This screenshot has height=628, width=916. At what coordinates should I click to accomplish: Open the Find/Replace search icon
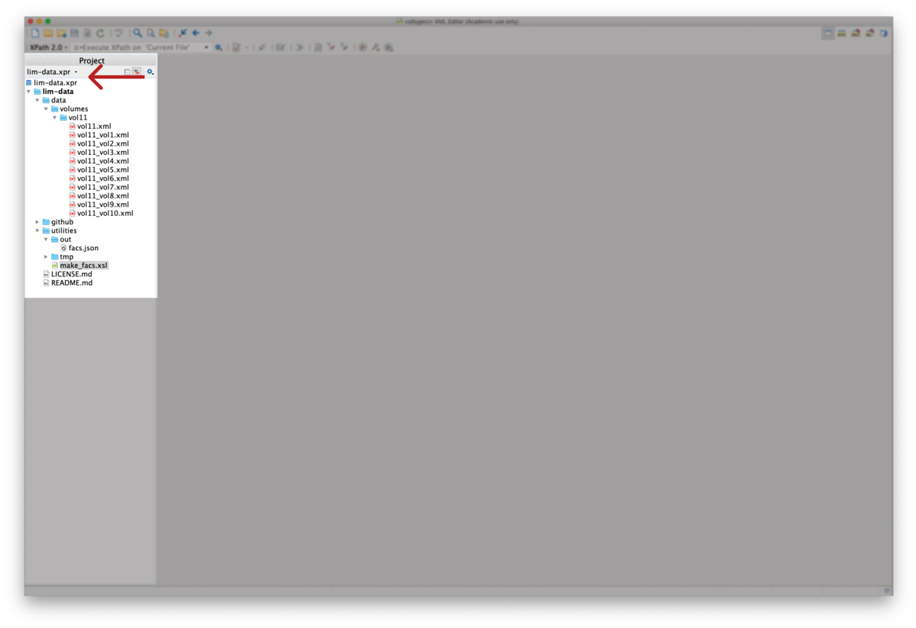pyautogui.click(x=138, y=32)
